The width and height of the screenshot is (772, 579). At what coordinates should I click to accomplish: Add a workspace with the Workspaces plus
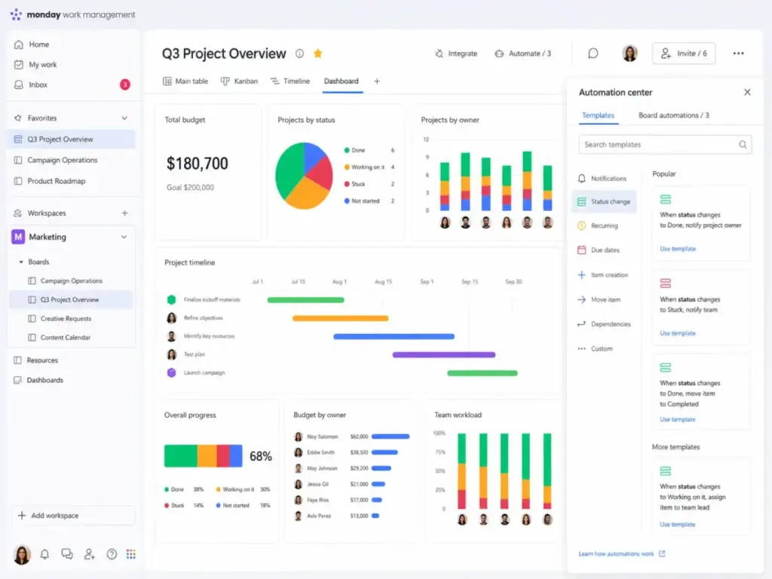124,213
